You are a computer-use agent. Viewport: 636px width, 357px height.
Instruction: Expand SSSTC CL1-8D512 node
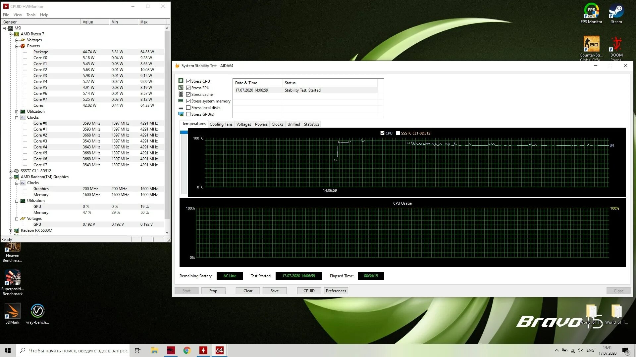[10, 171]
